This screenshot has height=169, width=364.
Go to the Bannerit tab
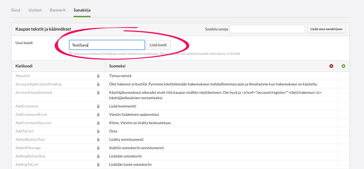58,10
